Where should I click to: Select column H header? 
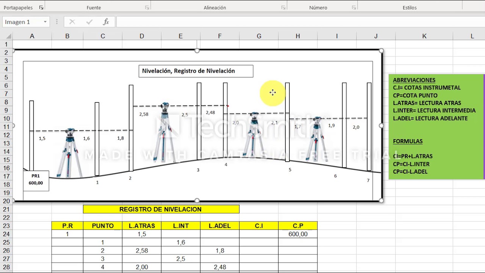click(298, 36)
